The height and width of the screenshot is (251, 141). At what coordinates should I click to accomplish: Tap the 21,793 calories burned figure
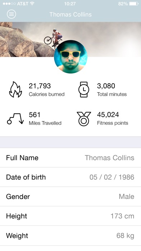(x=40, y=86)
